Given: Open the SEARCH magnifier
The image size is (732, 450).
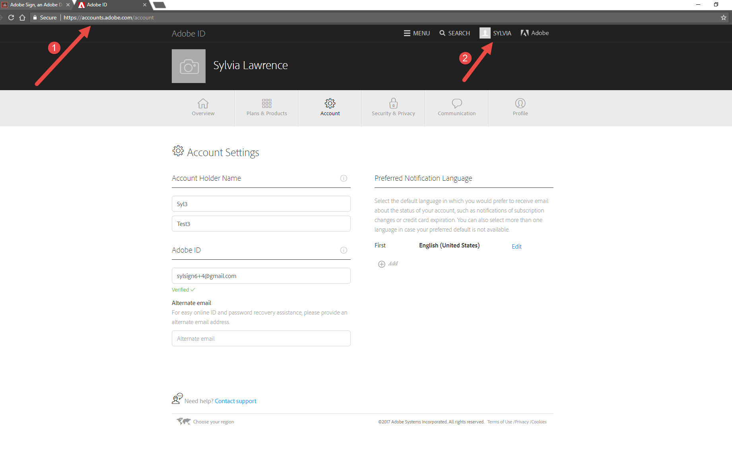Looking at the screenshot, I should pos(454,33).
